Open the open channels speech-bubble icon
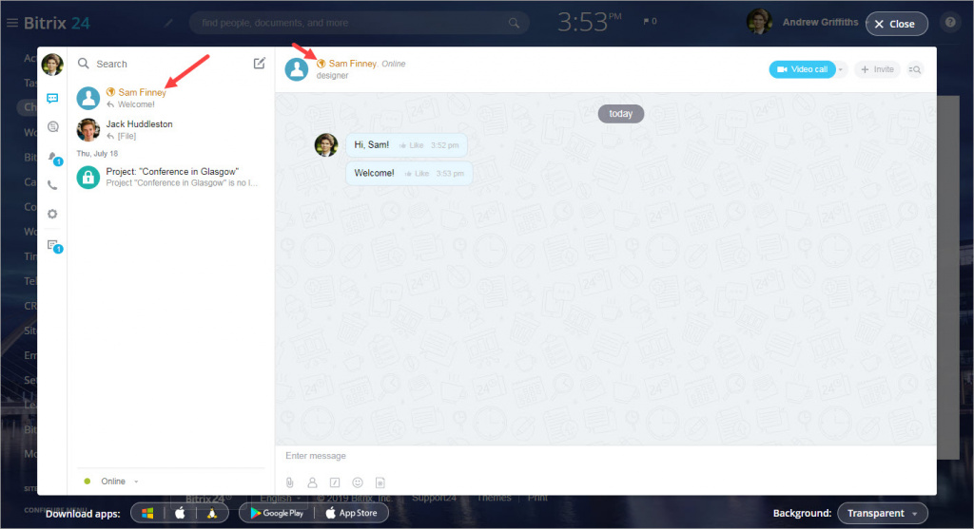 point(53,126)
